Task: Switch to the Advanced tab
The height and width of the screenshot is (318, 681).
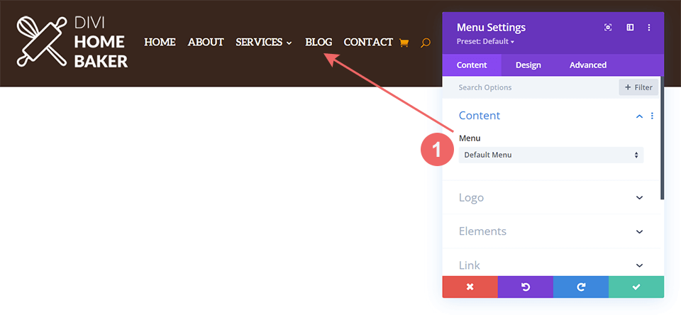Action: (588, 65)
